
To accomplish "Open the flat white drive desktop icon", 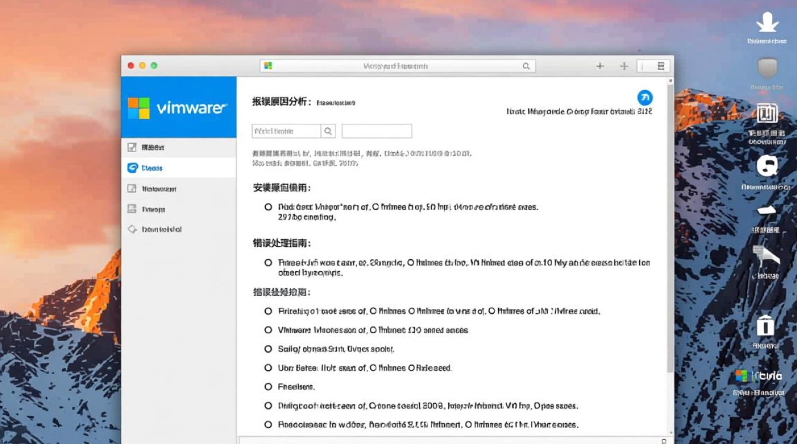I will (766, 210).
